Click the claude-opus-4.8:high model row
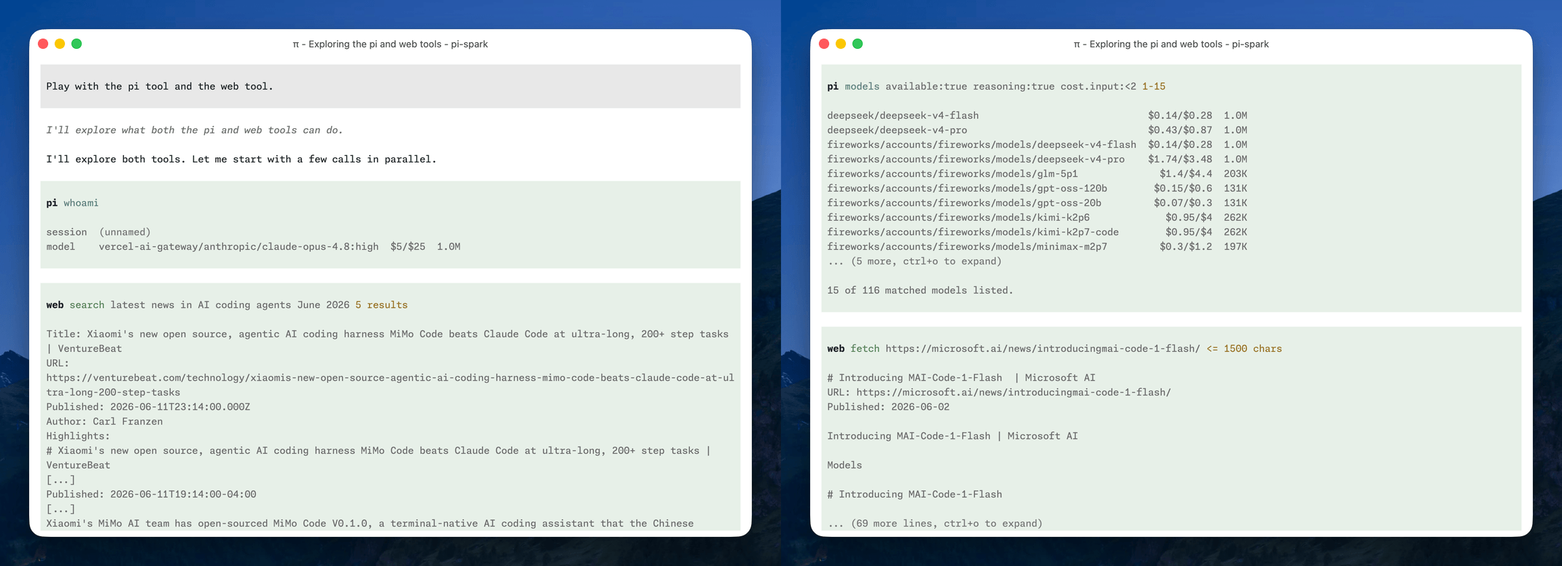1562x566 pixels. tap(253, 246)
